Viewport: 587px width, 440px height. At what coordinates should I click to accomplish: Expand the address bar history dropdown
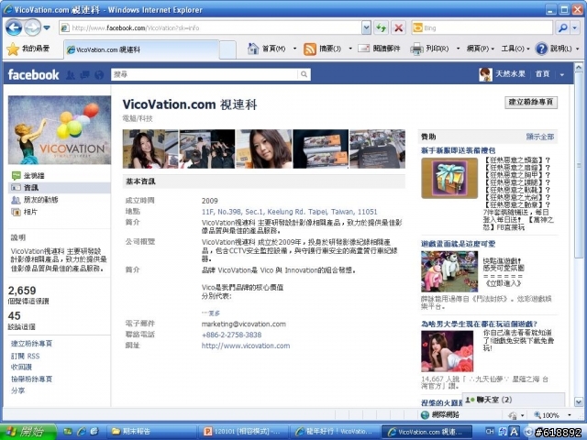[x=366, y=27]
